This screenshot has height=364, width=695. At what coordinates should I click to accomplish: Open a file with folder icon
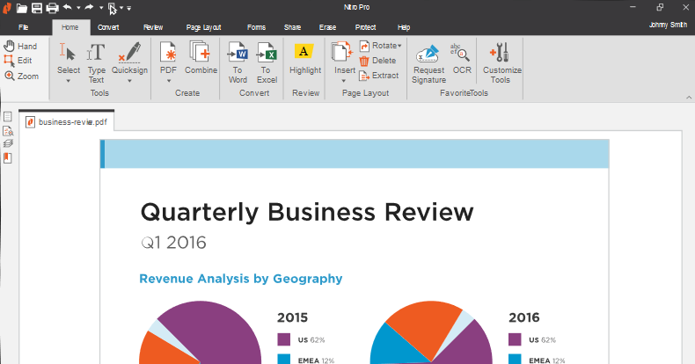point(22,8)
